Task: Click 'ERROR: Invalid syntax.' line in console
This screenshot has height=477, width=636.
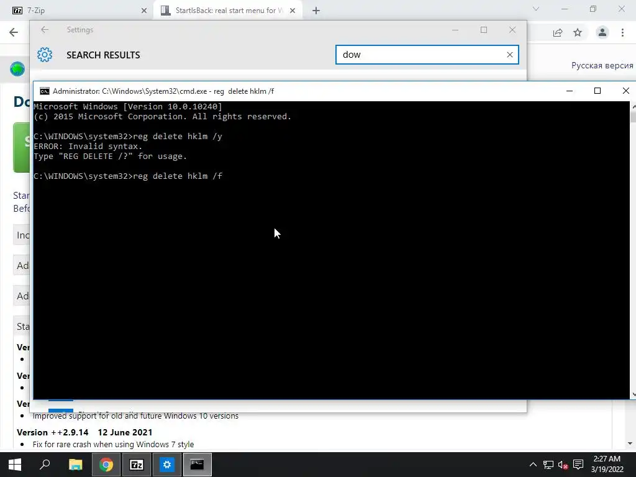Action: (x=88, y=147)
